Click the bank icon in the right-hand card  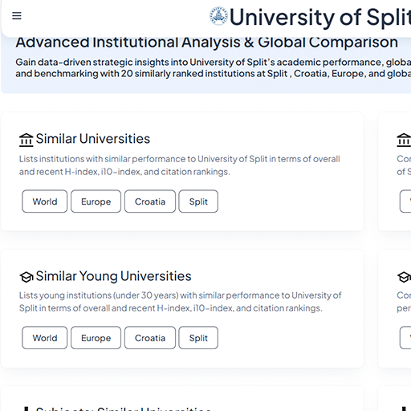404,140
